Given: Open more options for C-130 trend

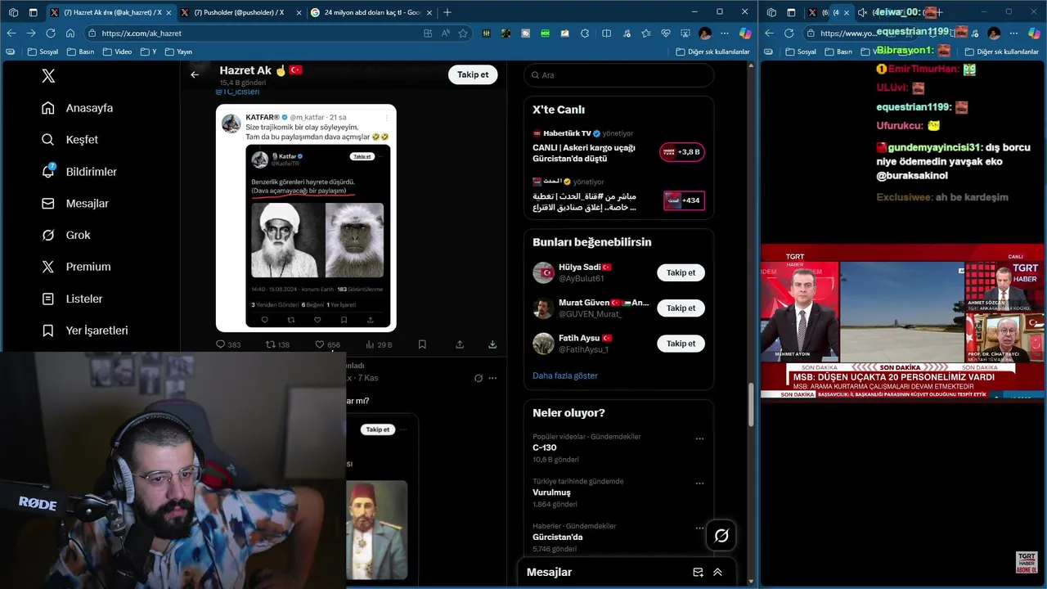Looking at the screenshot, I should (699, 439).
